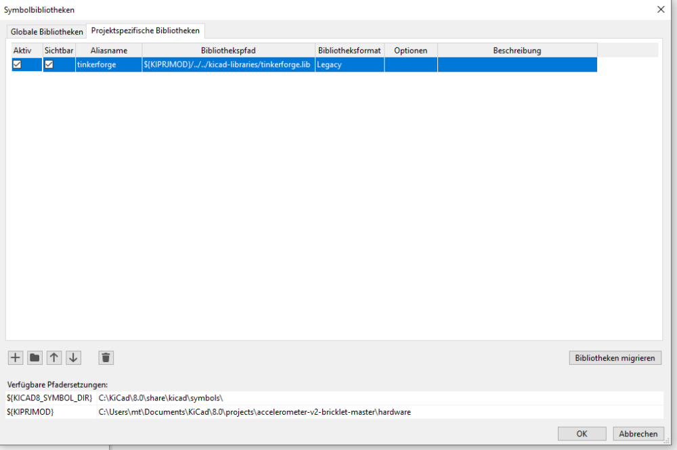This screenshot has width=677, height=450.
Task: Confirm dialog with OK button
Action: click(x=582, y=434)
